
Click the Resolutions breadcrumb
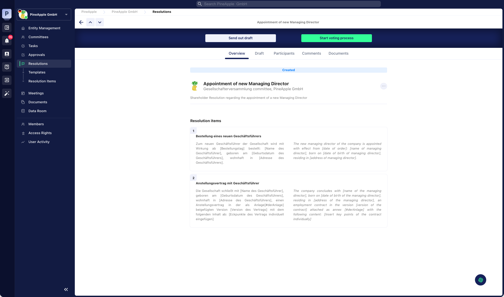(x=162, y=12)
